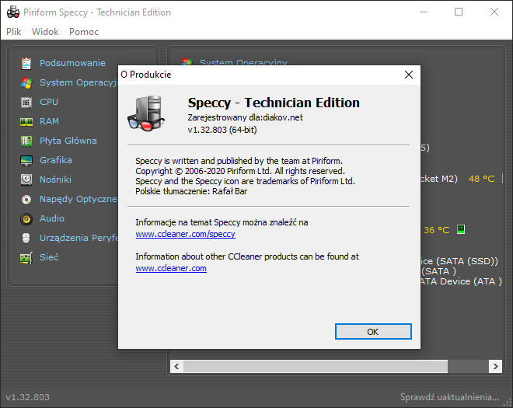Click the Podsumowanie clipboard icon
The width and height of the screenshot is (513, 408).
[26, 63]
